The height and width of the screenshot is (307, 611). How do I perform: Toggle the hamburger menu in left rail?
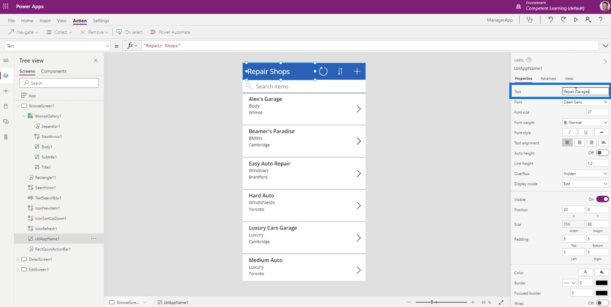click(x=6, y=60)
